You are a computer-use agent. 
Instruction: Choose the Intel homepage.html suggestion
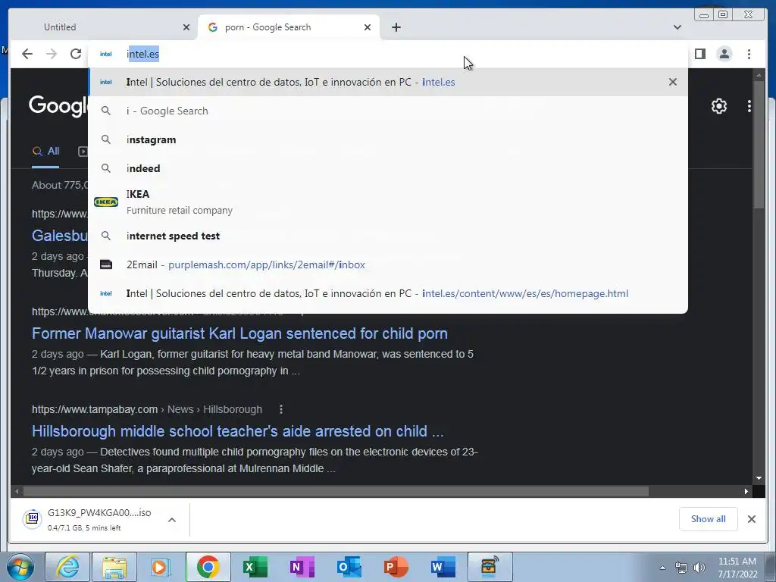point(388,293)
